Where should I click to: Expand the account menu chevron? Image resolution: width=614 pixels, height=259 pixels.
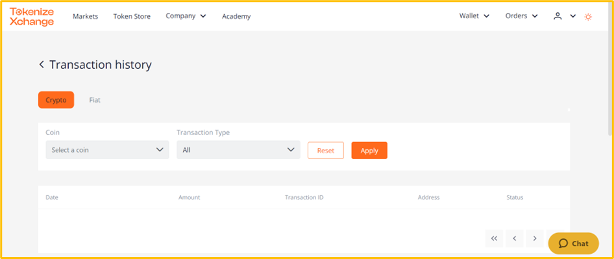(572, 16)
